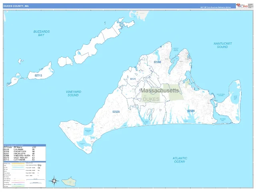The height and width of the screenshot is (192, 256).
Task: Click the ZIP Name column header
Action: pyautogui.click(x=18, y=147)
